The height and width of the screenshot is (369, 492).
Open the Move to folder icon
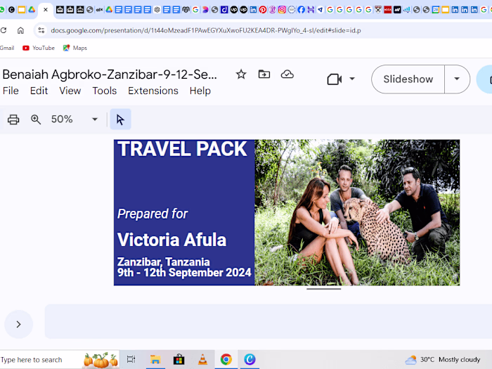264,75
